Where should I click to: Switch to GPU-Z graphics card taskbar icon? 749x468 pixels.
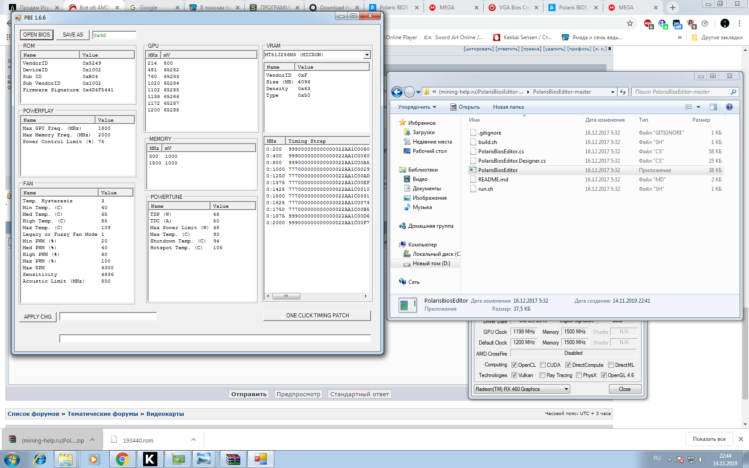click(x=178, y=459)
